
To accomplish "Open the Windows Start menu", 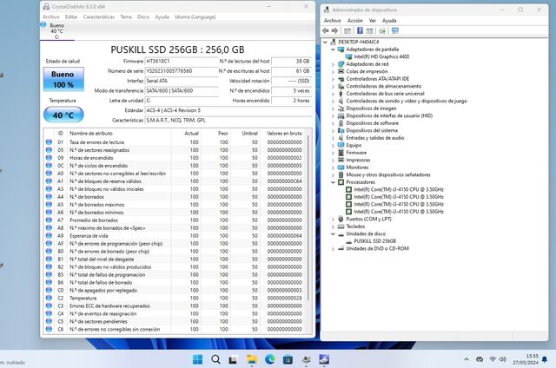I will (197, 359).
